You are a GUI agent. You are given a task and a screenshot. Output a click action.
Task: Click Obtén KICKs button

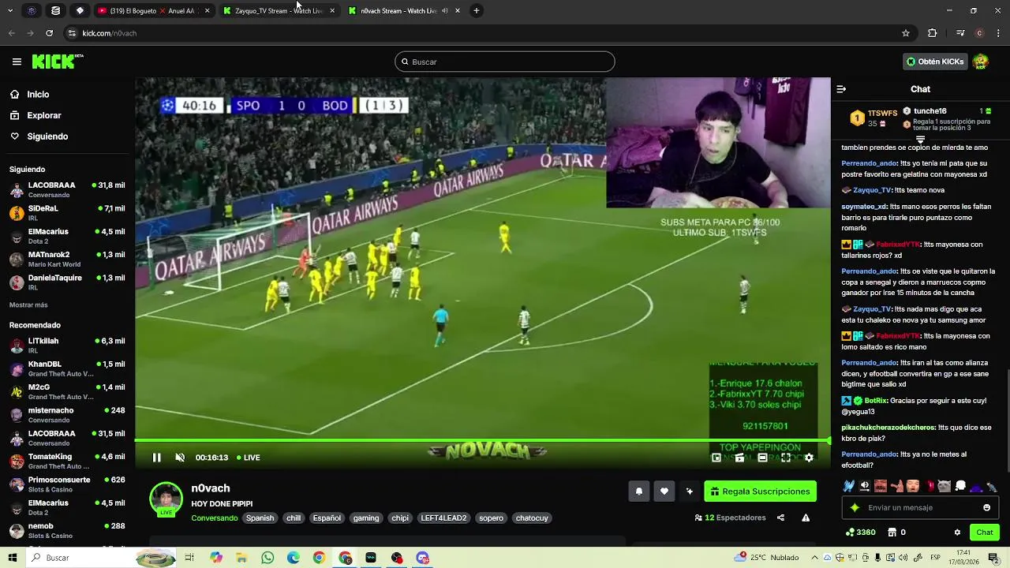935,62
